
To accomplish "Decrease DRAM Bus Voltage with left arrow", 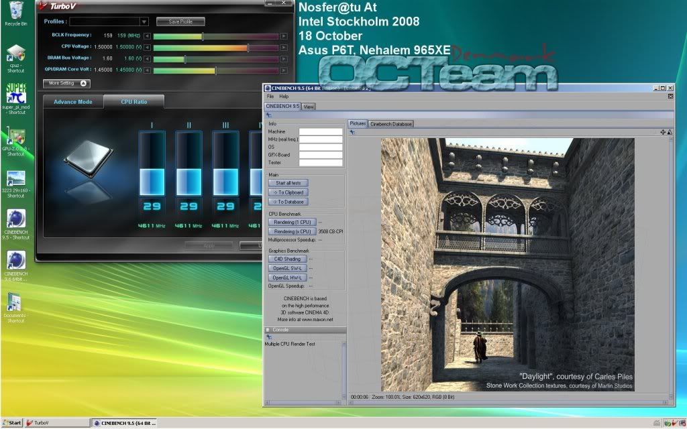I will [147, 59].
